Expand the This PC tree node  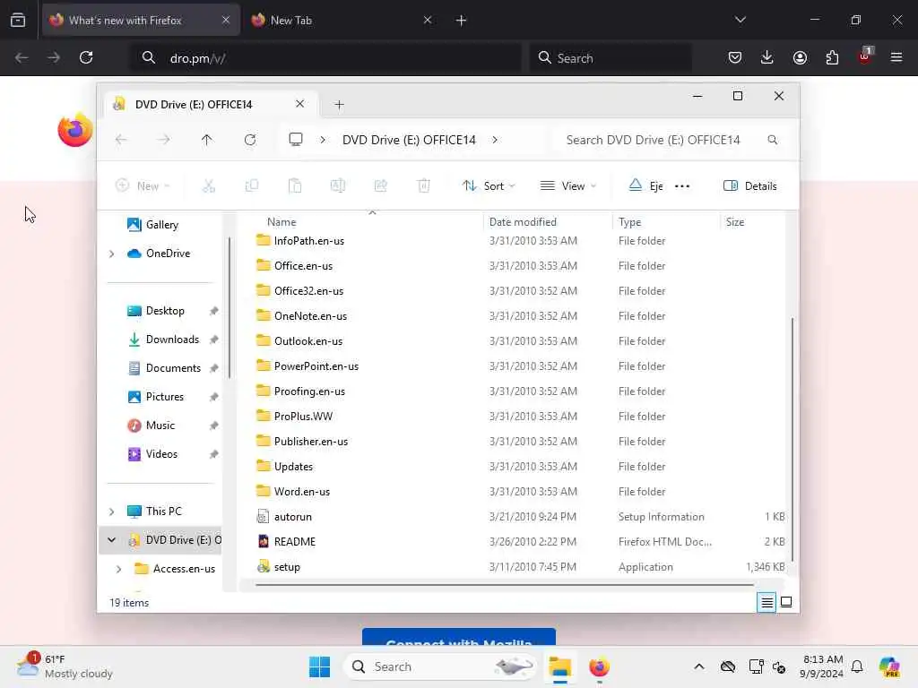pyautogui.click(x=112, y=512)
